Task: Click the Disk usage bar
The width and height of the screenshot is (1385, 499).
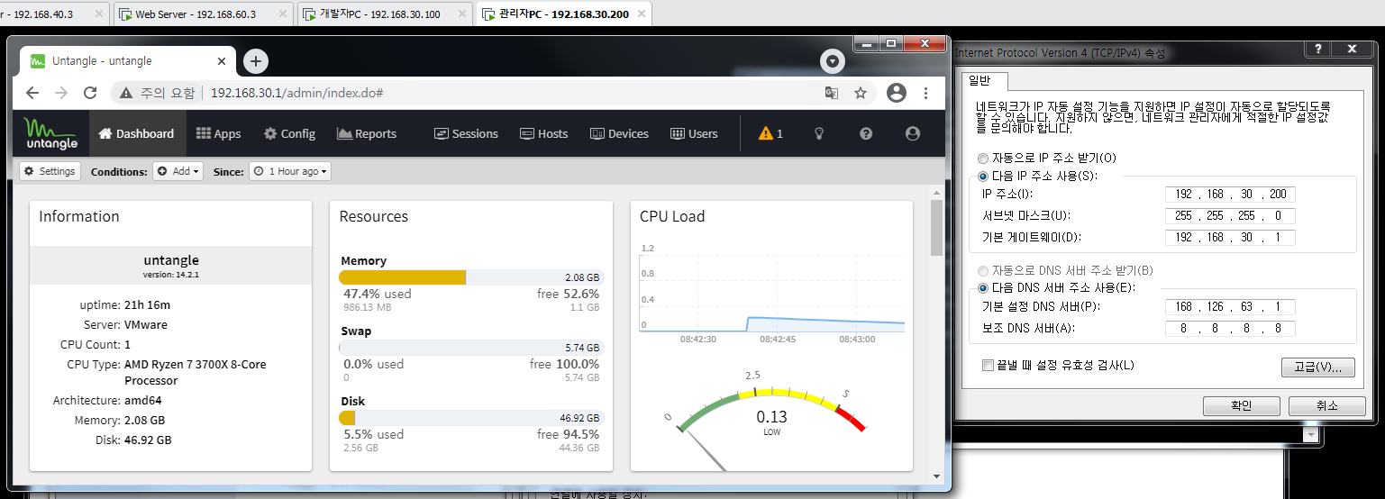Action: click(470, 418)
